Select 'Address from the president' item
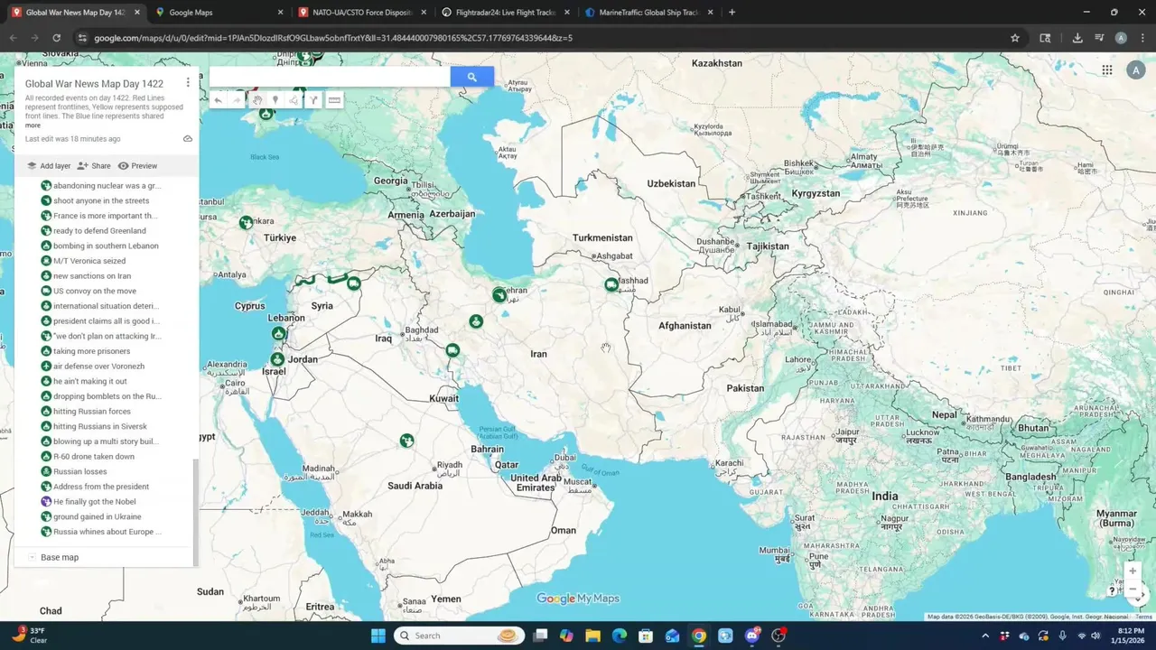The height and width of the screenshot is (650, 1156). 101,487
